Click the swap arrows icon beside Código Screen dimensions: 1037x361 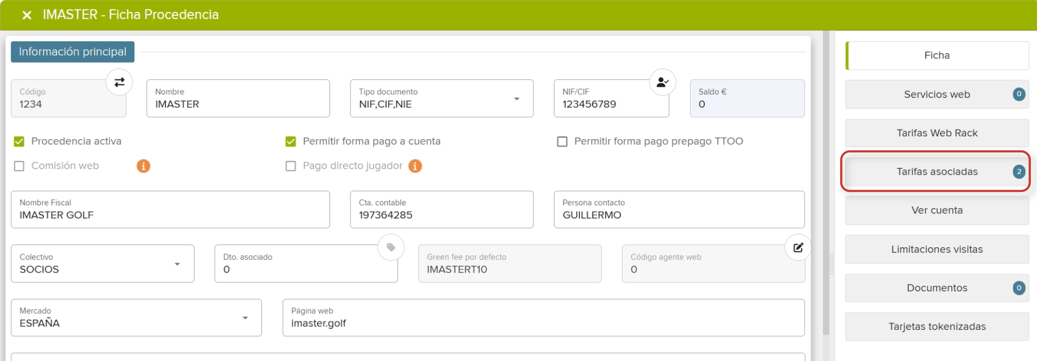click(119, 83)
